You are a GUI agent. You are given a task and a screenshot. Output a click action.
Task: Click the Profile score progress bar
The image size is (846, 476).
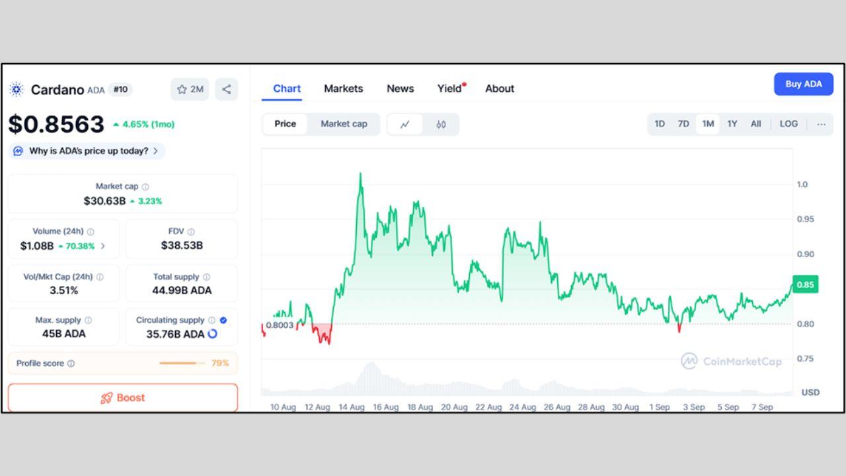(181, 363)
